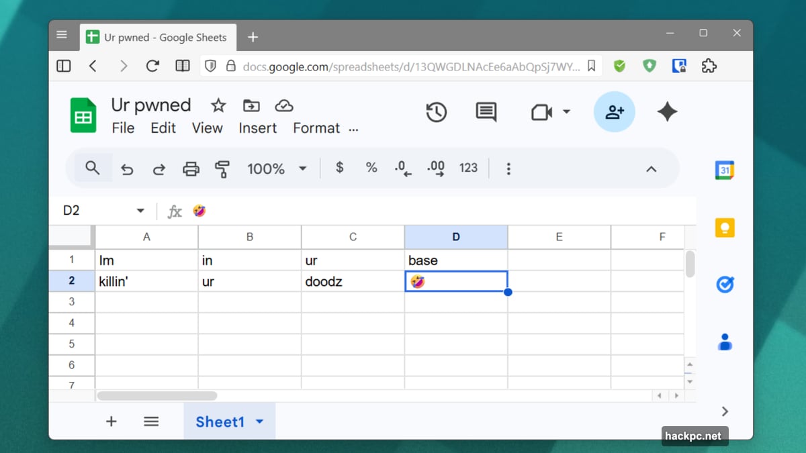Open Google Keep side panel icon
806x453 pixels.
pyautogui.click(x=725, y=228)
